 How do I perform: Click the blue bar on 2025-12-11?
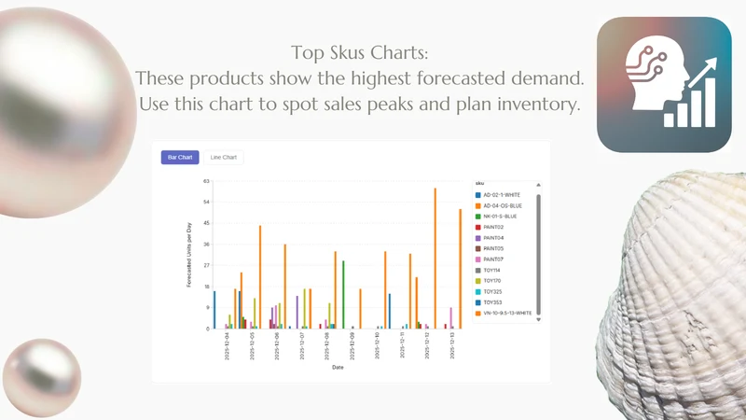[x=390, y=312]
